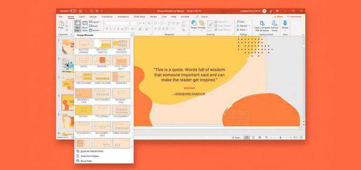The image size is (361, 170).
Task: Toggle italic text formatting
Action: (111, 29)
